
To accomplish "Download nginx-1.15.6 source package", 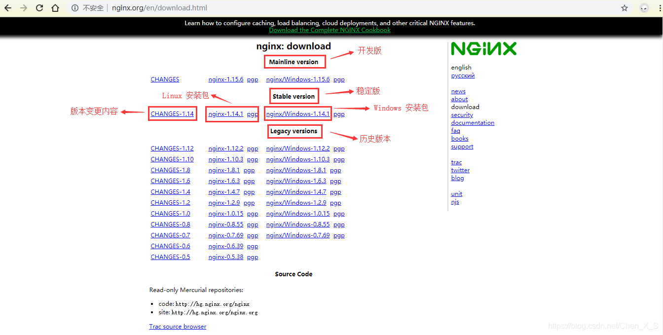I will (x=226, y=79).
